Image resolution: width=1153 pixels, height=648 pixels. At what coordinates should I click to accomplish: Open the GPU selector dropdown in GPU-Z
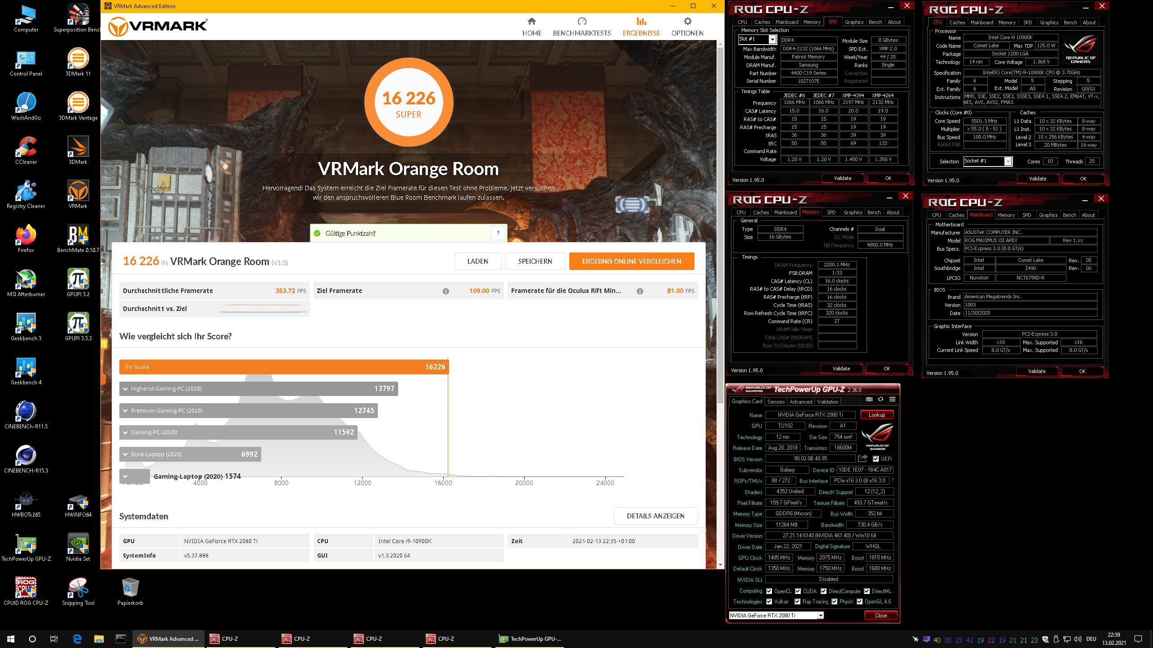[x=821, y=616]
